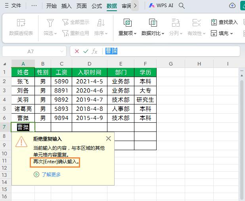Image resolution: width=245 pixels, height=201 pixels.
Task: Click the 分列 split columns icon
Action: click(176, 23)
